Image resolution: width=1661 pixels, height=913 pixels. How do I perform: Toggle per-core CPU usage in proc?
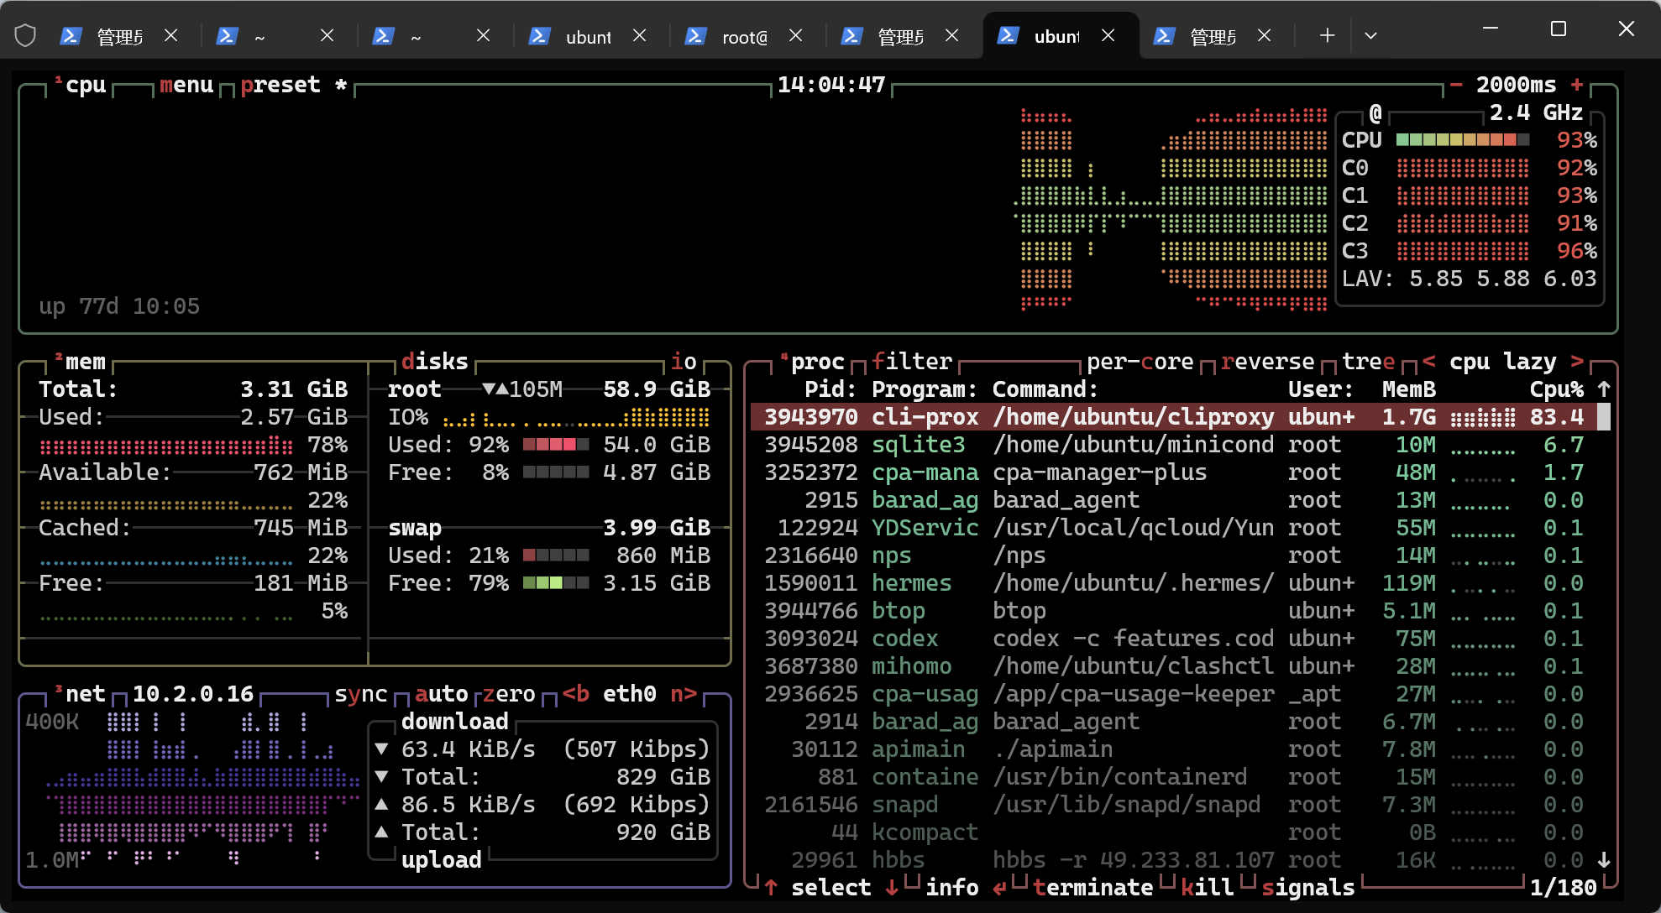(x=1140, y=362)
